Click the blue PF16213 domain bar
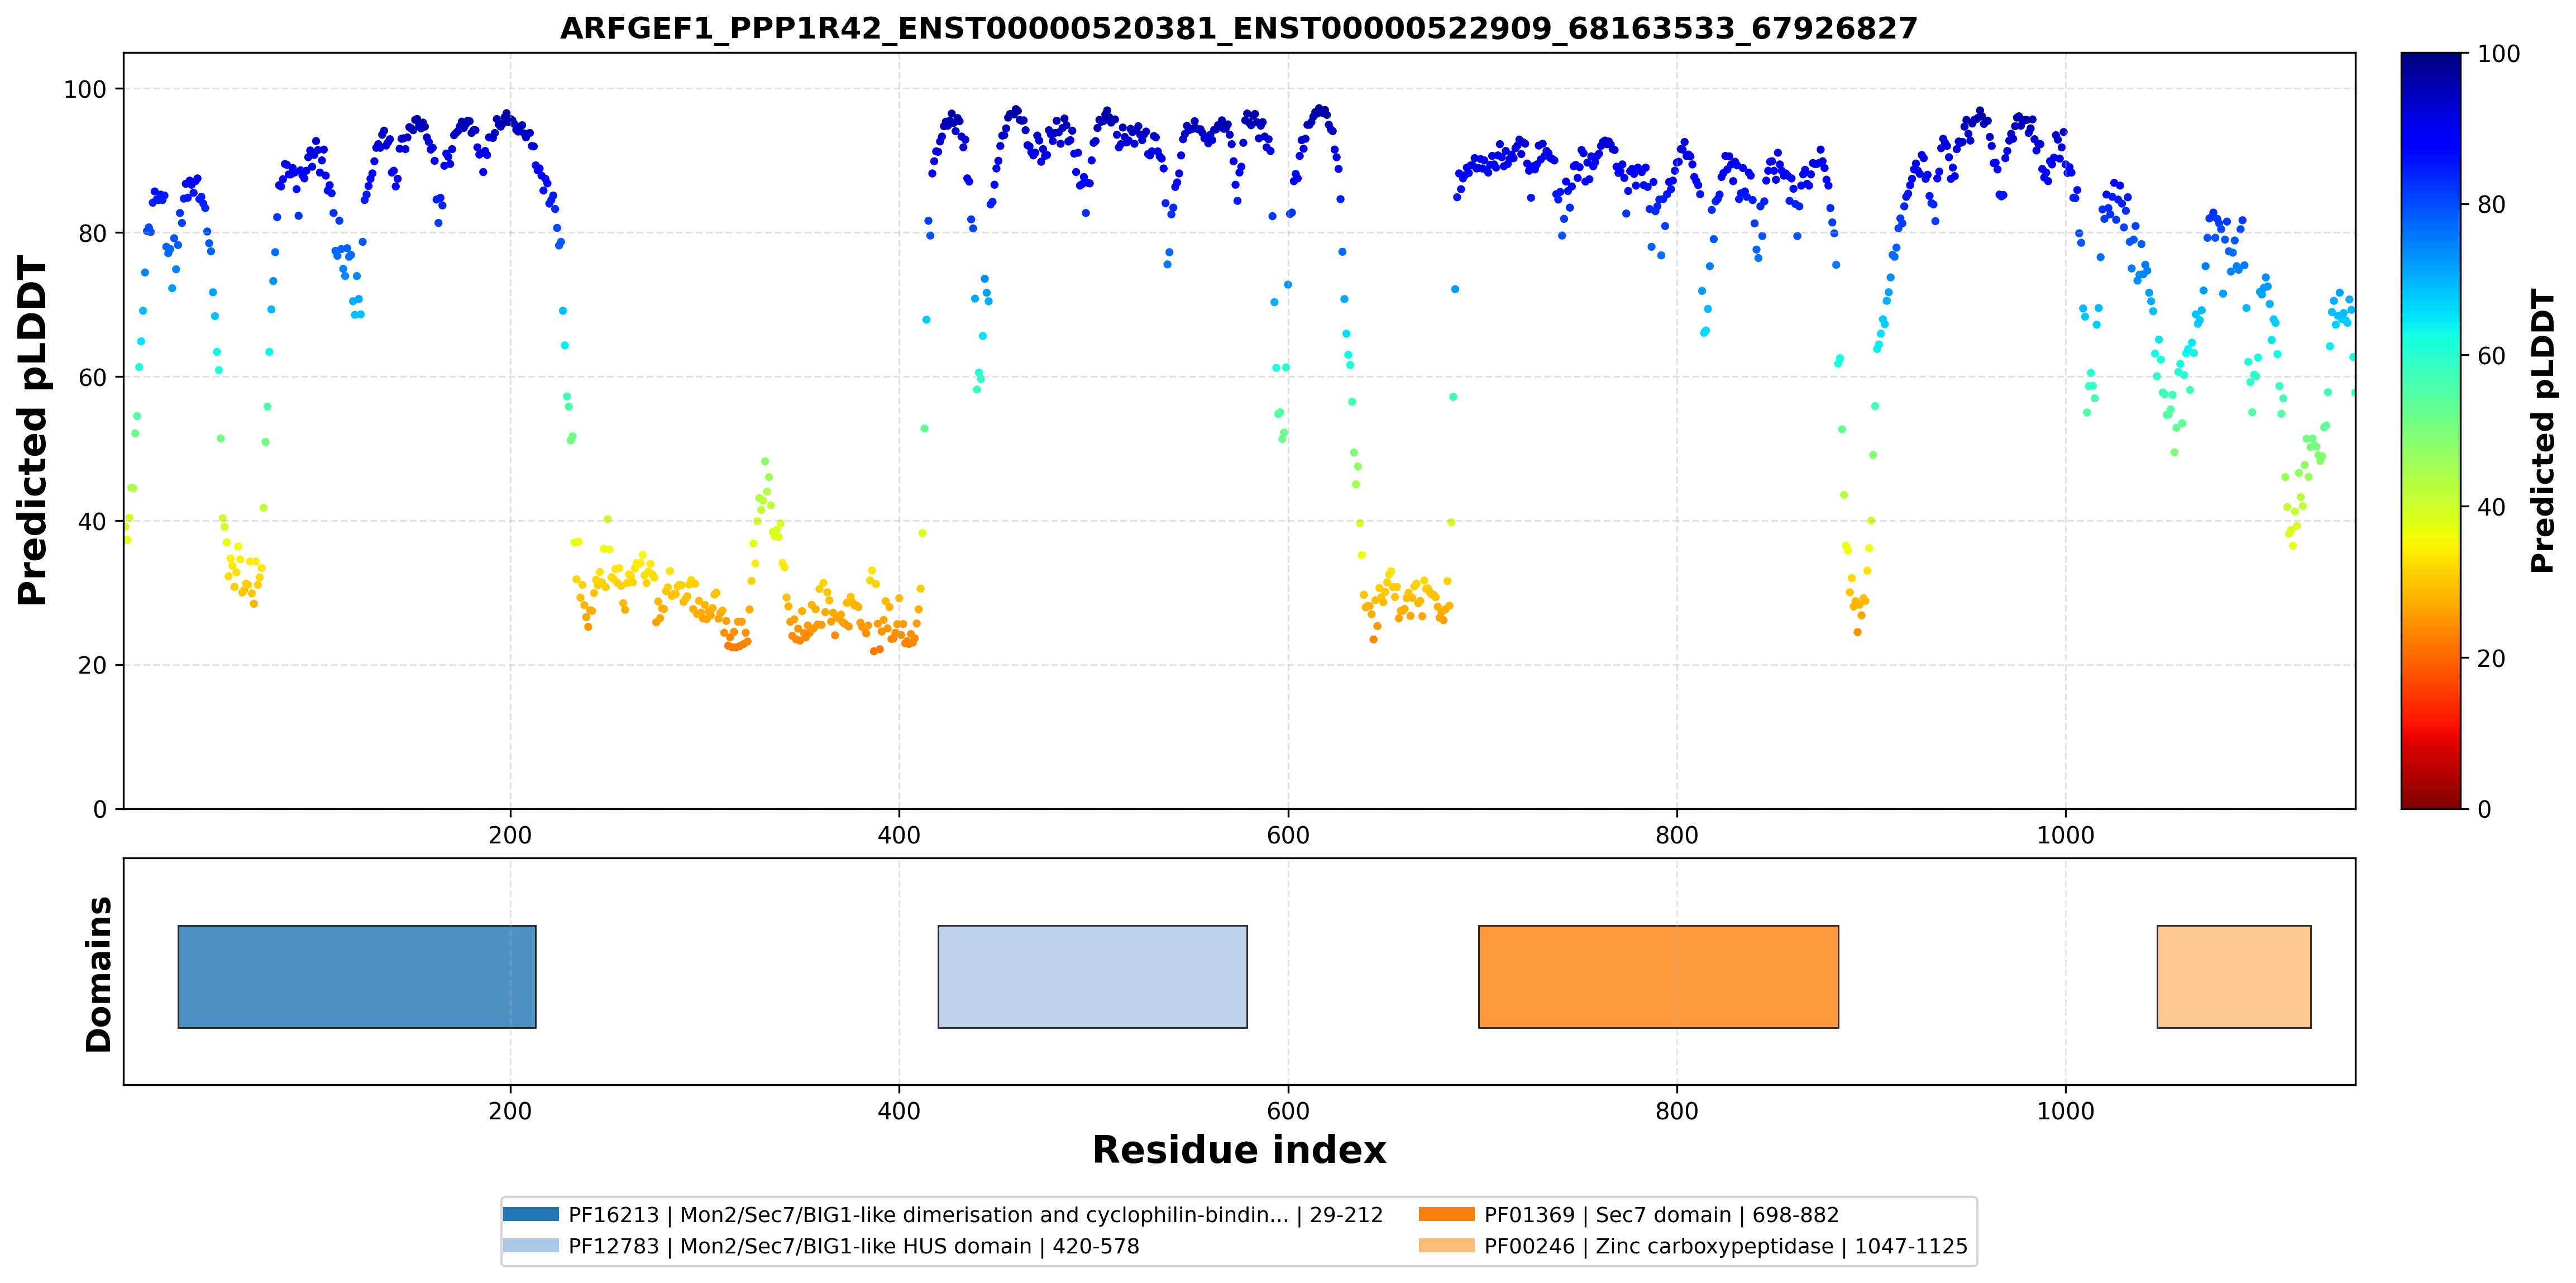The height and width of the screenshot is (1283, 2576). (357, 976)
